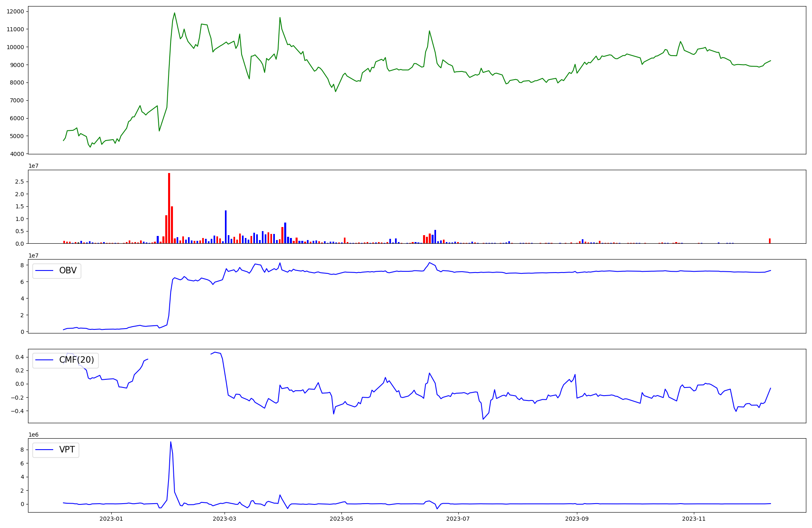Click the tallest red volume bar
This screenshot has height=528, width=812.
(x=169, y=208)
